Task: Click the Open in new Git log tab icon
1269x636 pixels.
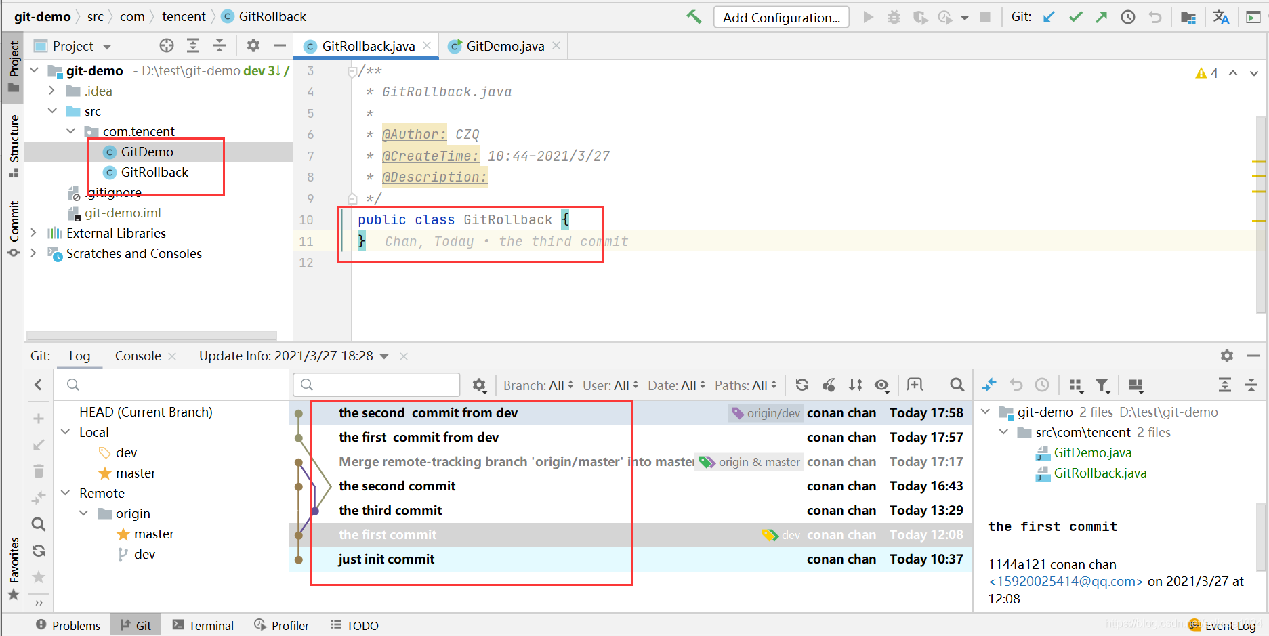Action: pos(915,385)
